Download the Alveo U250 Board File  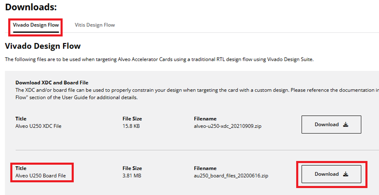[331, 174]
